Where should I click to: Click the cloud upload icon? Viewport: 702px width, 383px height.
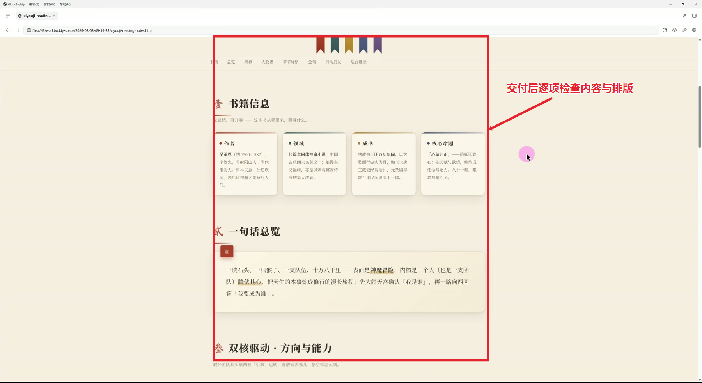674,30
